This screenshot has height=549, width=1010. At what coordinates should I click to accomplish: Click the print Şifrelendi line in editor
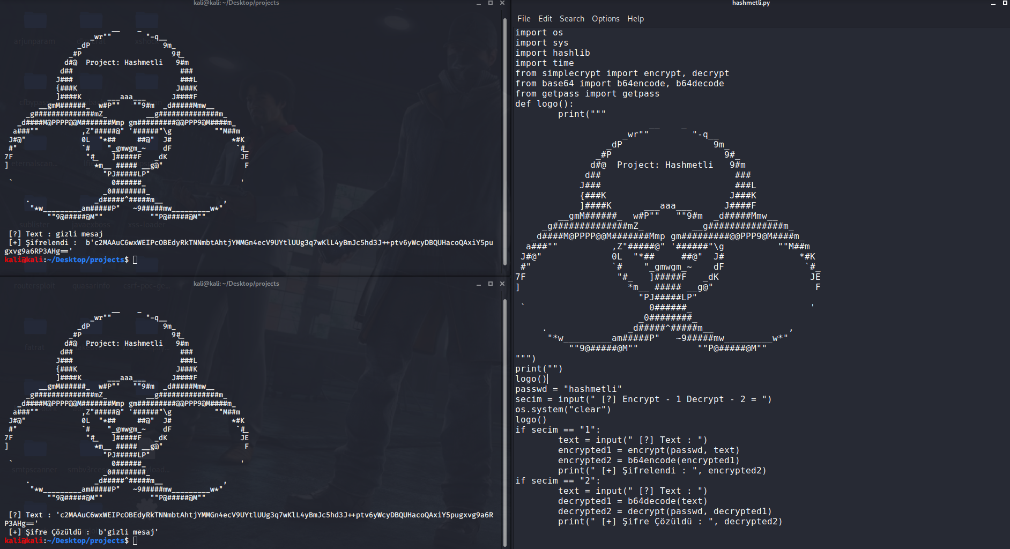click(662, 471)
